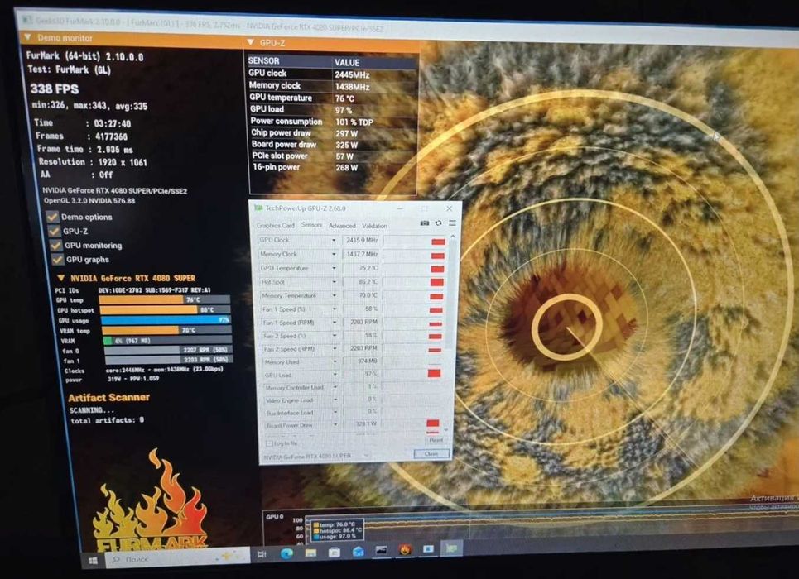Collapse the GPU-Z overlay panel header

250,42
